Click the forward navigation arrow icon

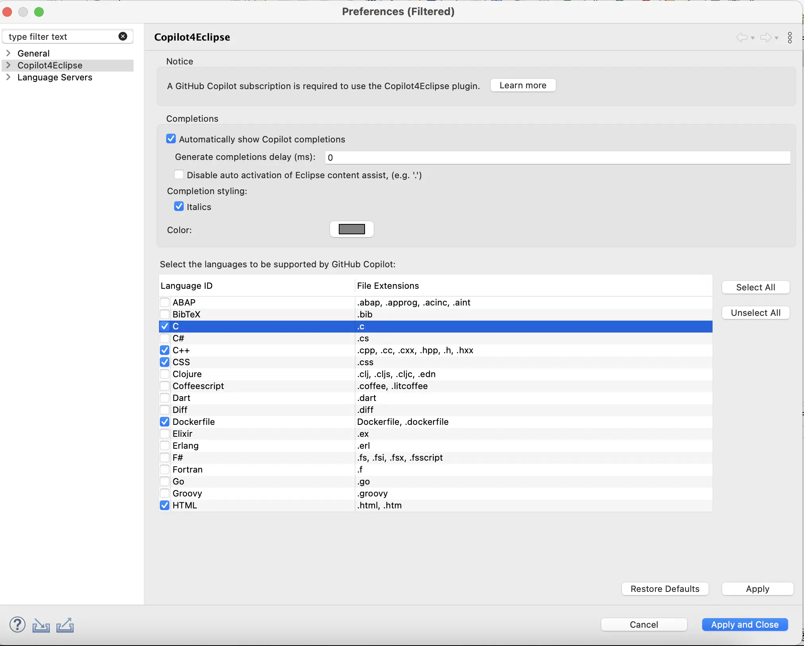[765, 37]
